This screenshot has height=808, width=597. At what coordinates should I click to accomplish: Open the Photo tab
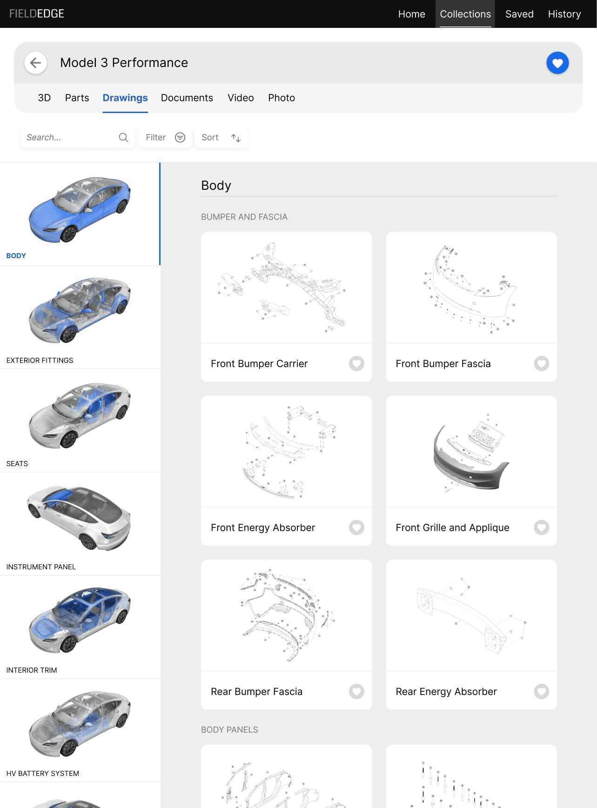tap(282, 98)
